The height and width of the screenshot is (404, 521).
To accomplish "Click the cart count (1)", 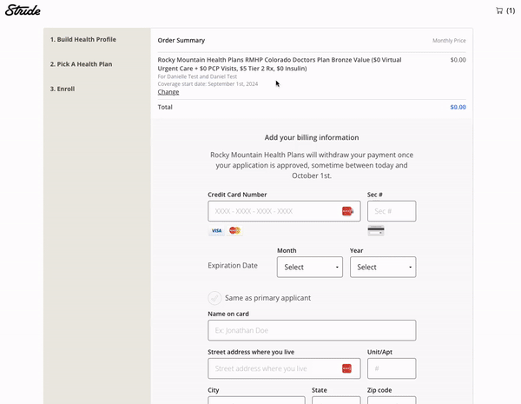I will tap(511, 10).
